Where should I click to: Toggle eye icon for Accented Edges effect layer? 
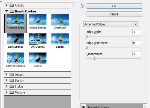(83, 107)
